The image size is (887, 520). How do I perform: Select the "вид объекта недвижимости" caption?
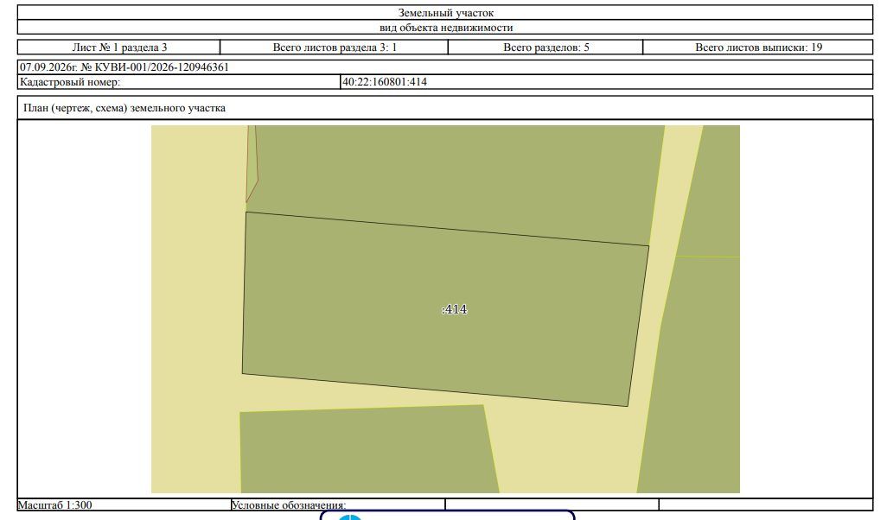(x=445, y=27)
